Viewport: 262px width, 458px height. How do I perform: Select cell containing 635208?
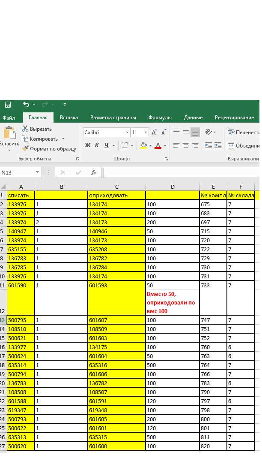(116, 250)
